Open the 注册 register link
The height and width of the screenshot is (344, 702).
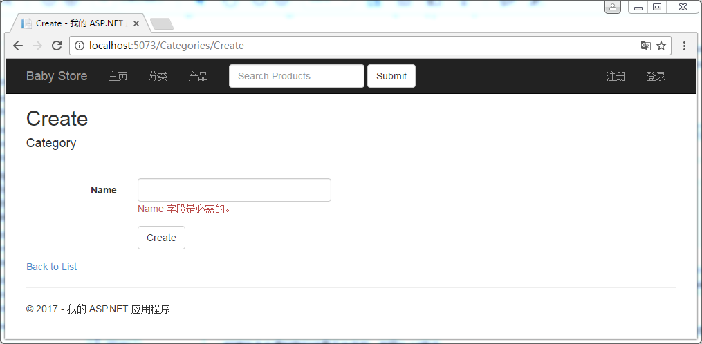pos(616,77)
